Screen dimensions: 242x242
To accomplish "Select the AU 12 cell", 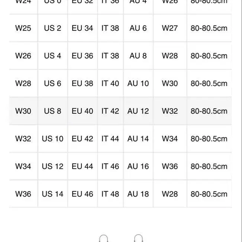I will coord(138,111).
